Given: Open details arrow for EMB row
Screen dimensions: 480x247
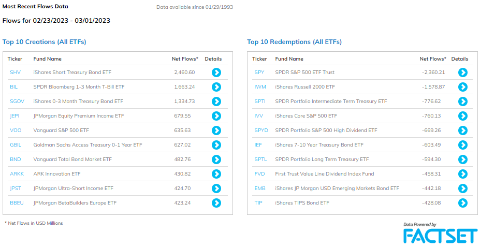Looking at the screenshot, I should tap(462, 188).
